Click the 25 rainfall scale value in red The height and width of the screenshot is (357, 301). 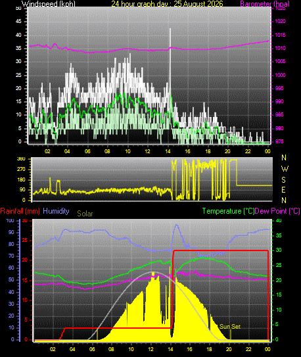24,241
